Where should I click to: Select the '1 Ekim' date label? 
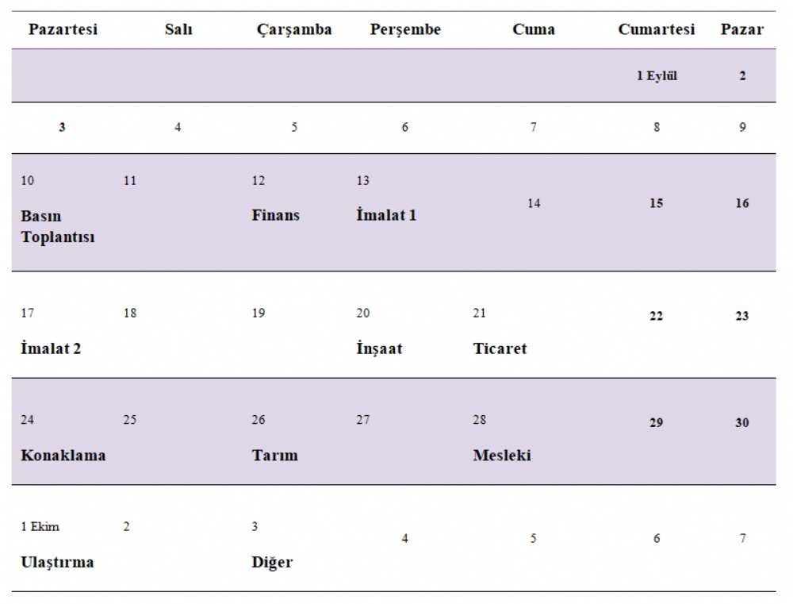click(x=40, y=527)
